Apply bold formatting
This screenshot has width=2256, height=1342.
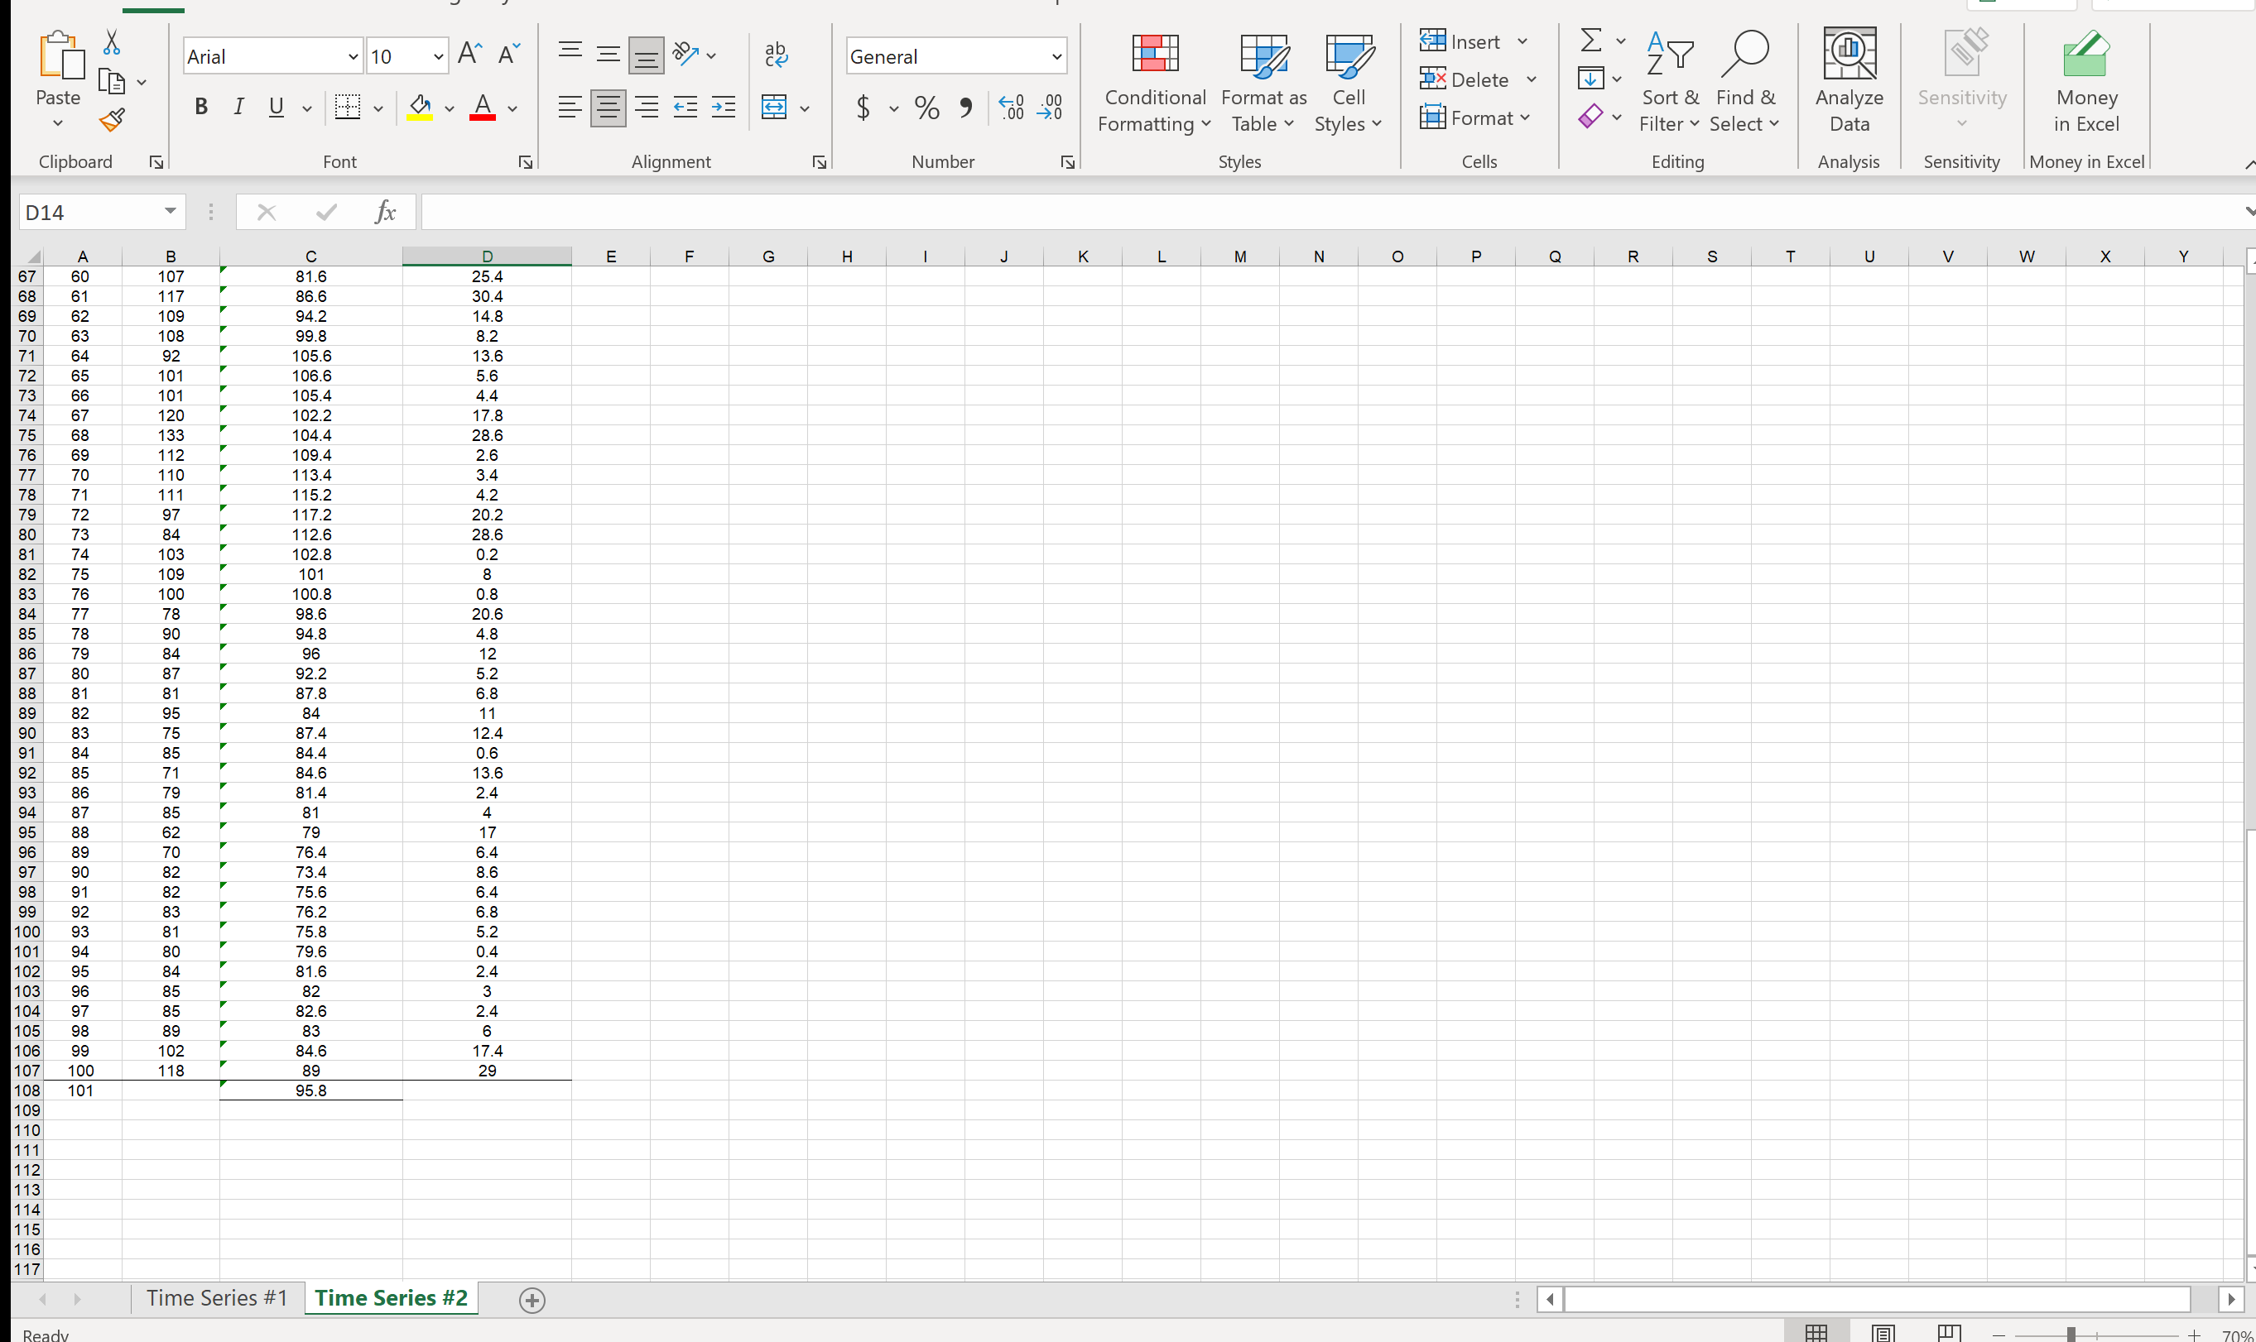tap(201, 107)
